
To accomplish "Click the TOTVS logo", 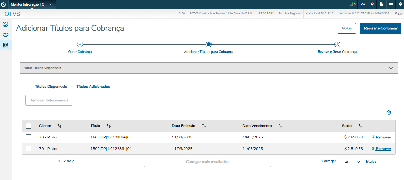I will click(x=11, y=14).
